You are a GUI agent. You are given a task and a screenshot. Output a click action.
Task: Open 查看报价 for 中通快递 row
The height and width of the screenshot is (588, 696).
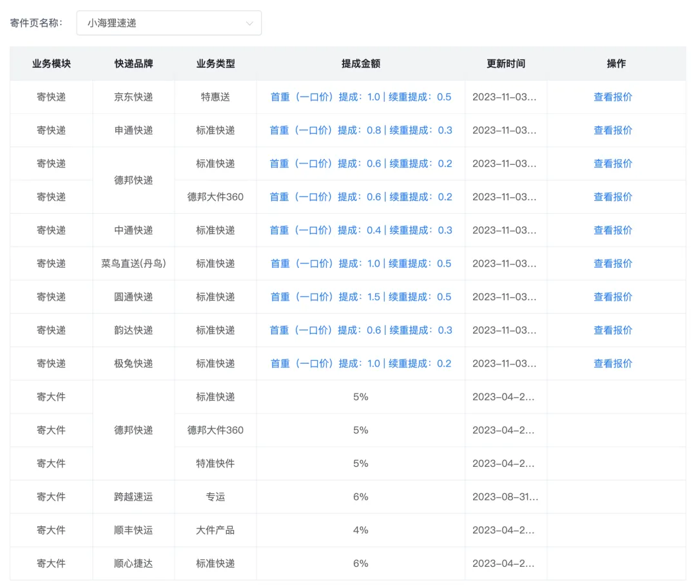click(613, 230)
